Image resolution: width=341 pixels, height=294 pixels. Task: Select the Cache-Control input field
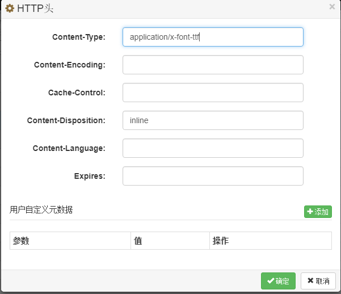213,93
